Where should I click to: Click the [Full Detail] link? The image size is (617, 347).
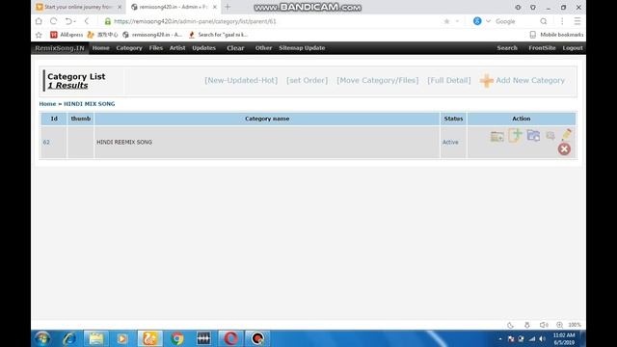pyautogui.click(x=449, y=80)
